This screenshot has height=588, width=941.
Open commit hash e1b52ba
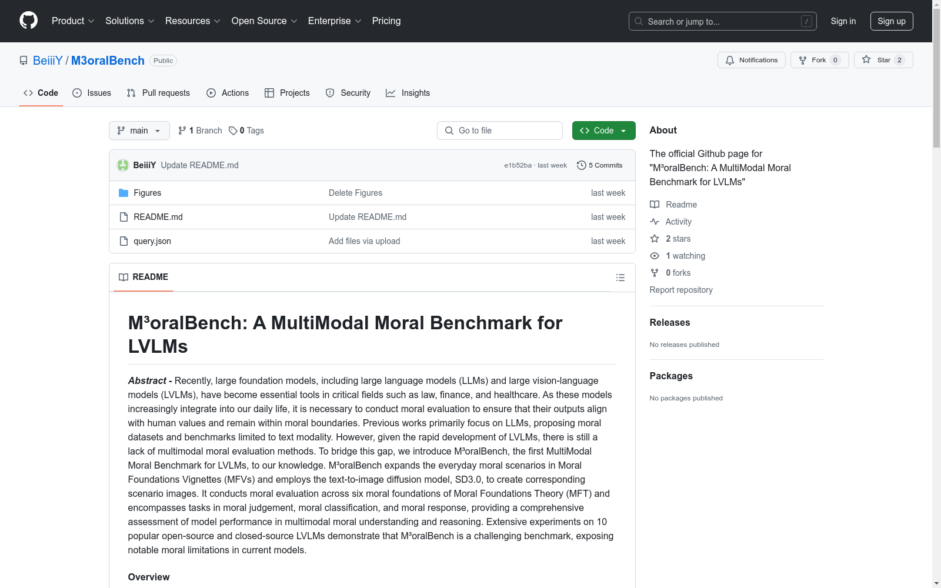pos(518,165)
